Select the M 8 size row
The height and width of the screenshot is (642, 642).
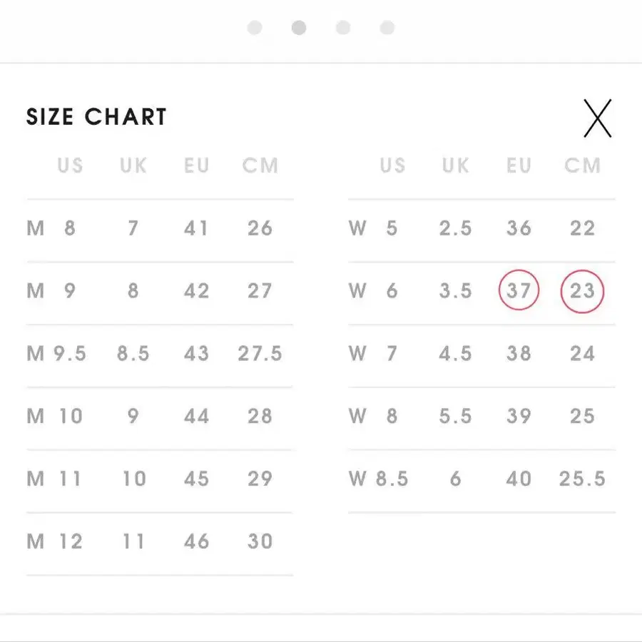159,229
